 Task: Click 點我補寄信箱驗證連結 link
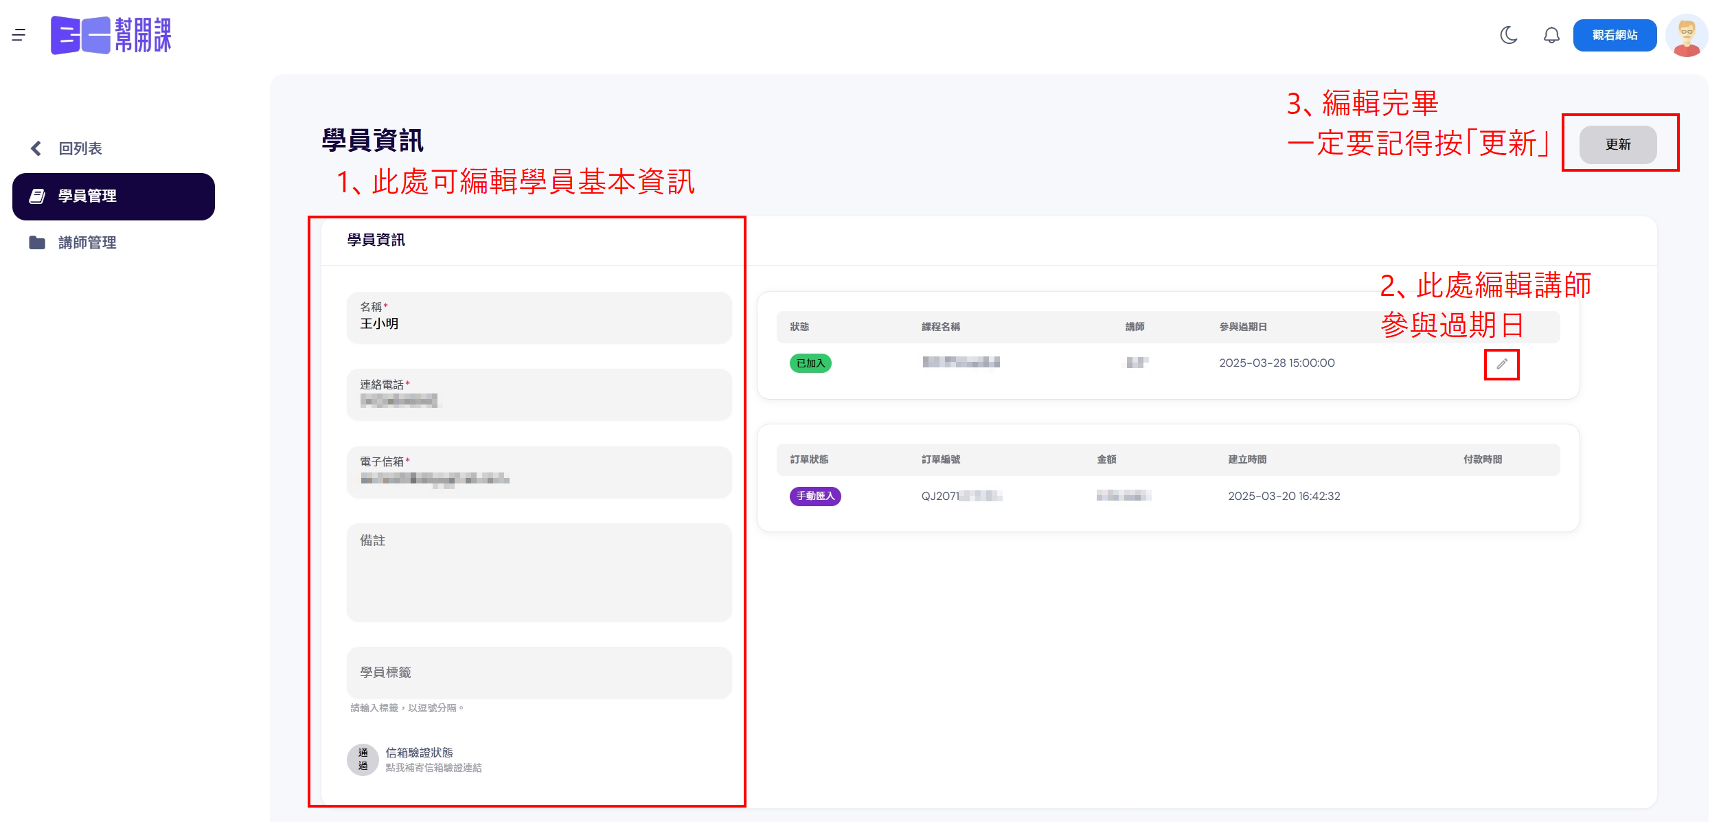click(433, 768)
